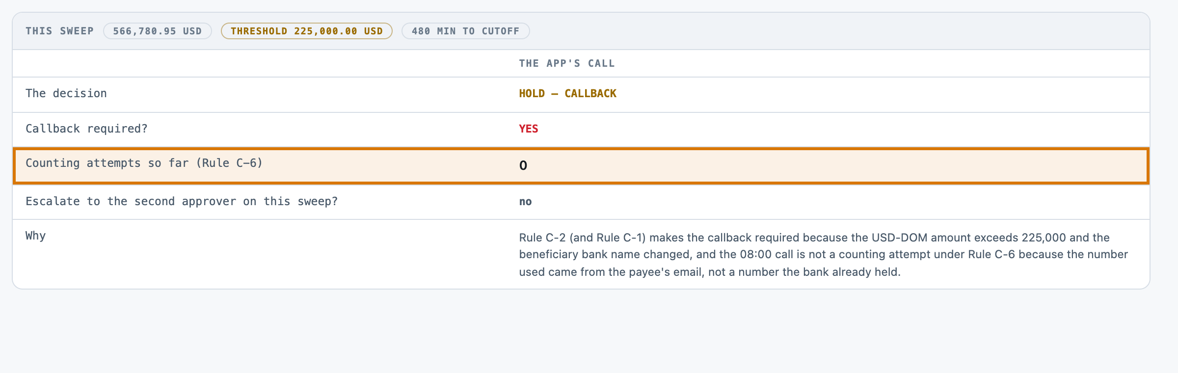The height and width of the screenshot is (373, 1178).
Task: Click THE APP'S CALL column header
Action: coord(567,63)
